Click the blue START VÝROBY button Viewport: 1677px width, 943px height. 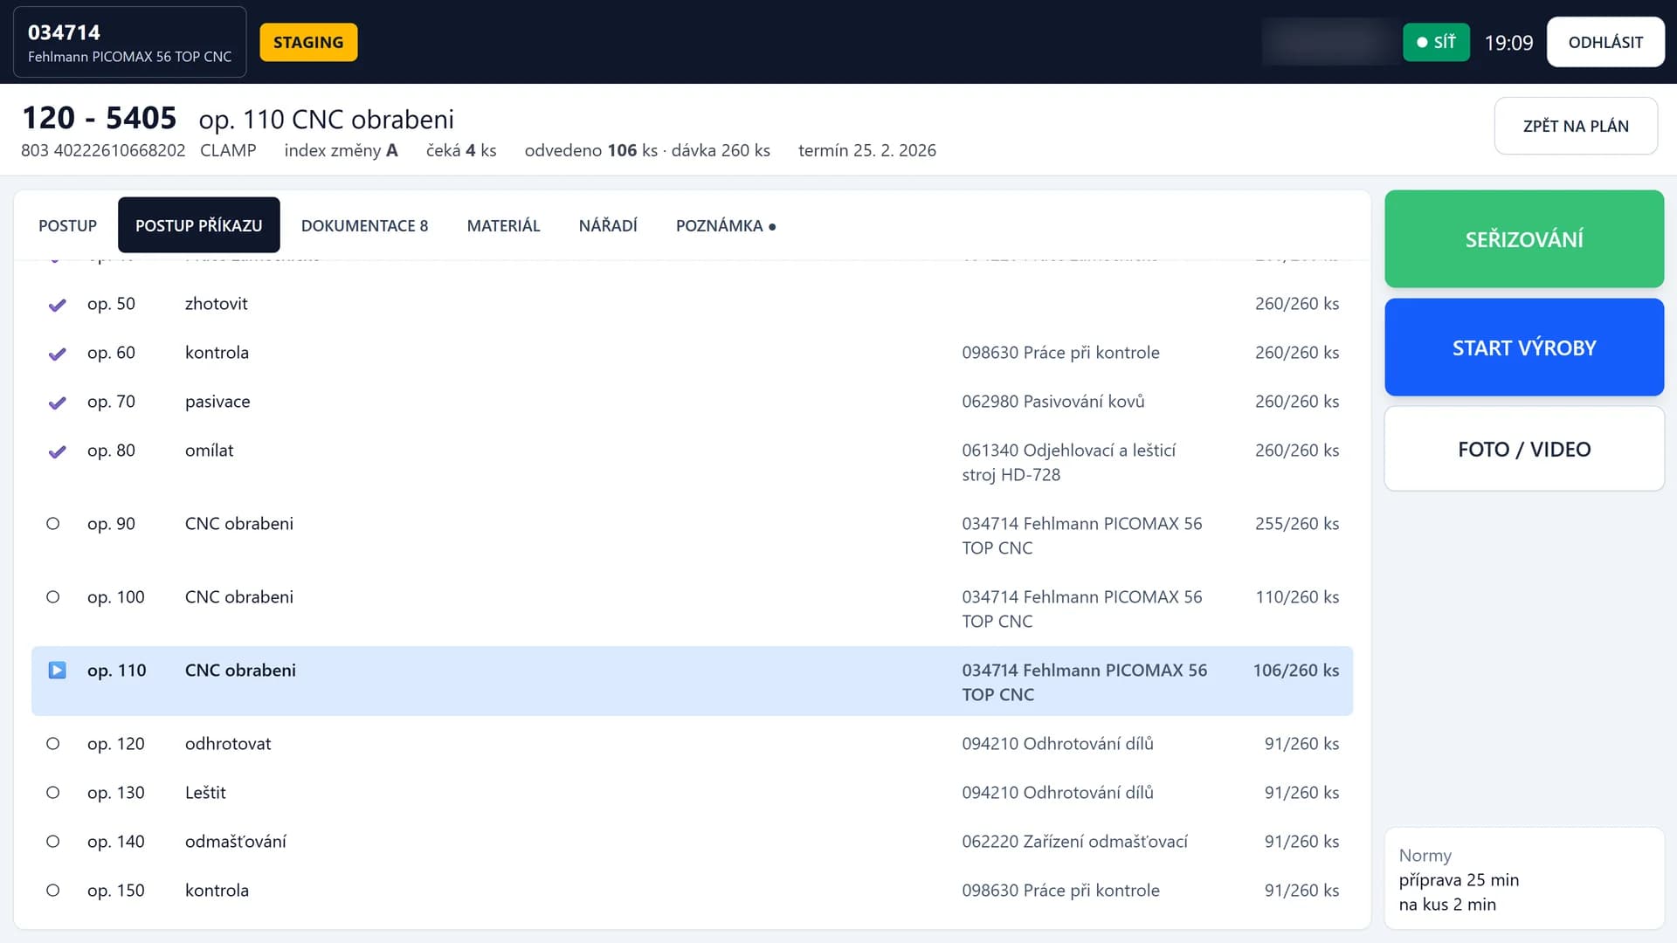tap(1524, 348)
